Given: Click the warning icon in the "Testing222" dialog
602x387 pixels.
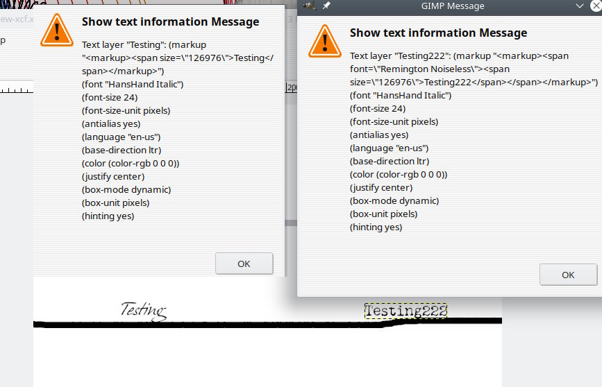Looking at the screenshot, I should (325, 41).
